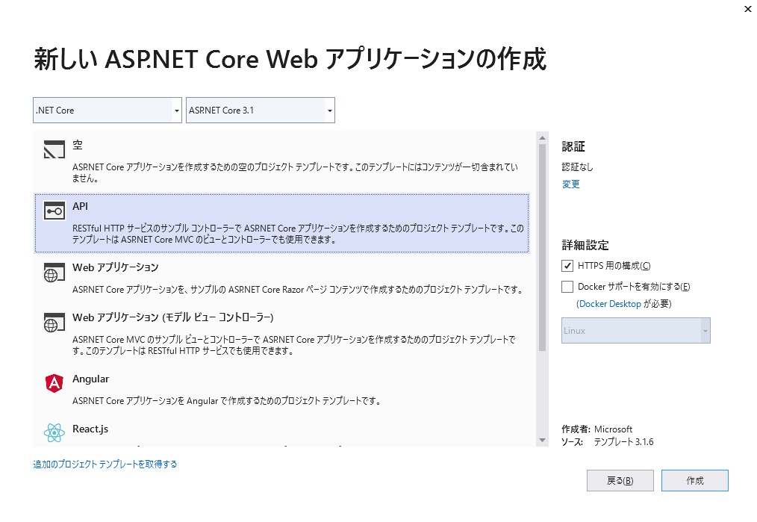Select the Web アプリケーション template title
This screenshot has width=757, height=522.
coord(115,267)
